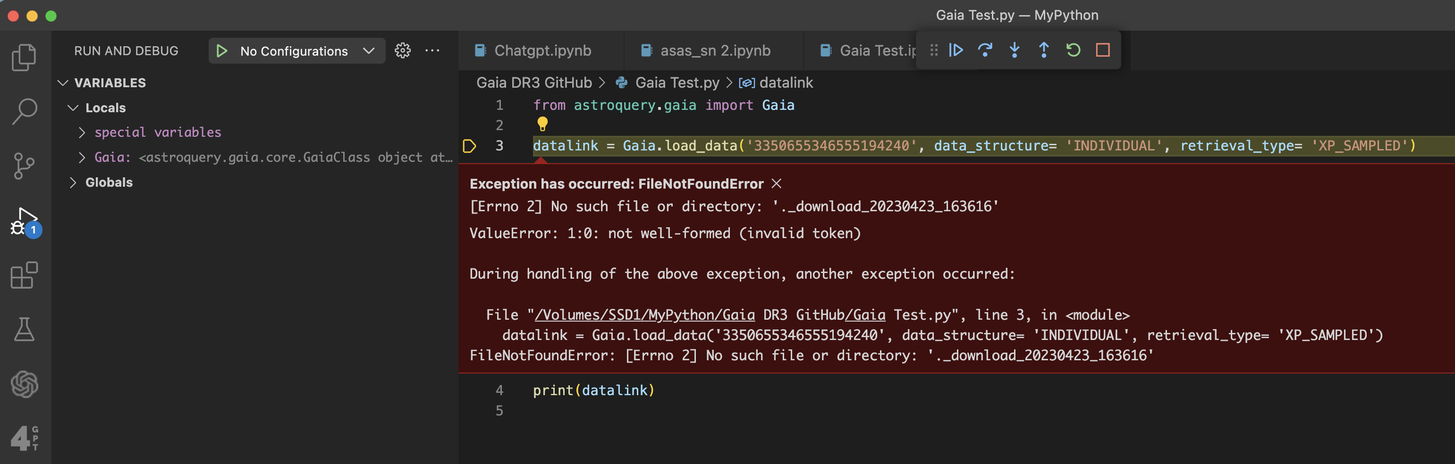Click 'Exception has occurred: FileNotFoundError' heading
The height and width of the screenshot is (464, 1455).
click(x=616, y=183)
